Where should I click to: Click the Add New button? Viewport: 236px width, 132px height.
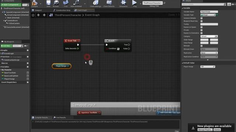pos(6,46)
